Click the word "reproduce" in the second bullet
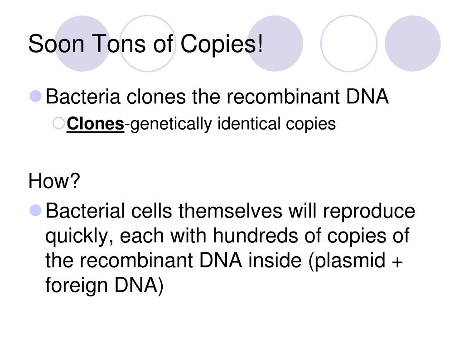The image size is (464, 348). (x=369, y=212)
